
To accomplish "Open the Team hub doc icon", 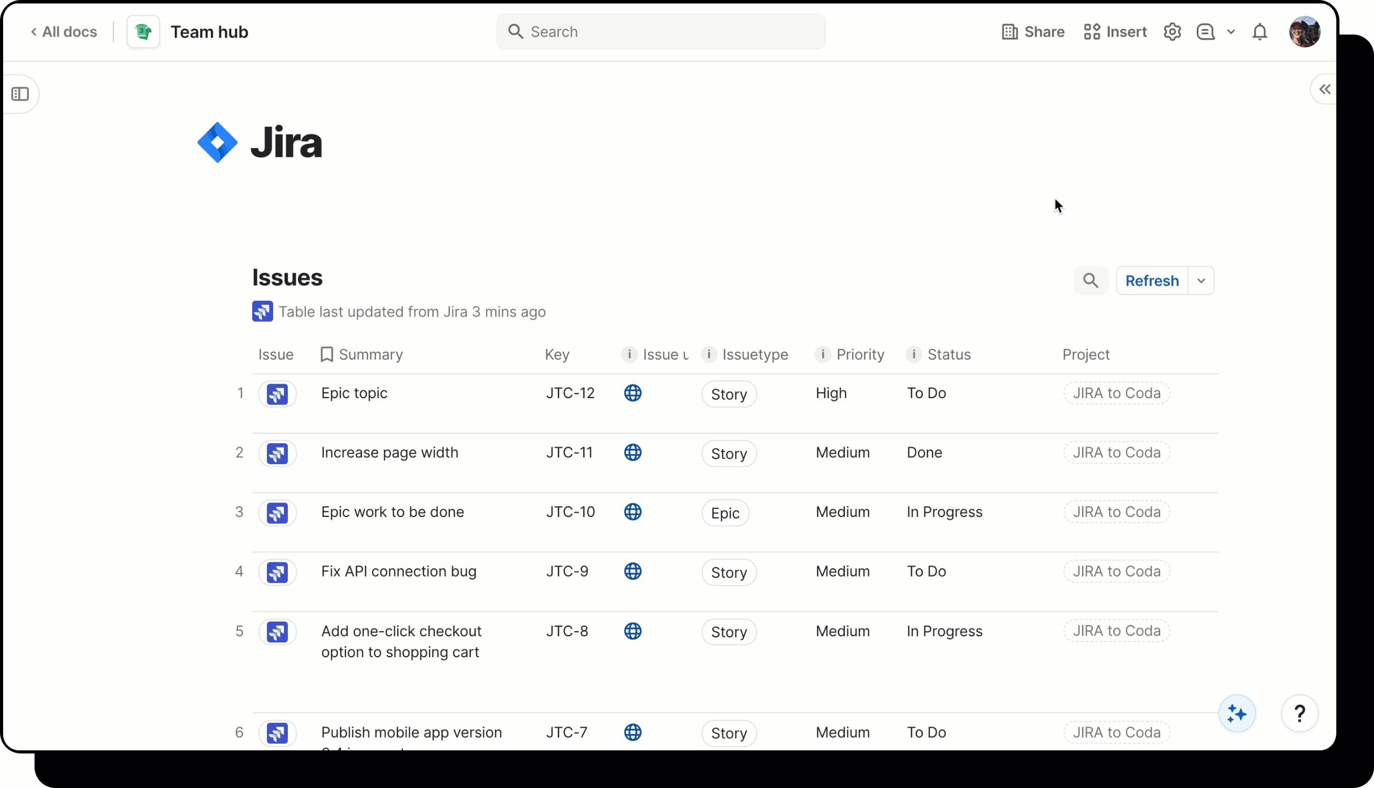I will tap(143, 32).
